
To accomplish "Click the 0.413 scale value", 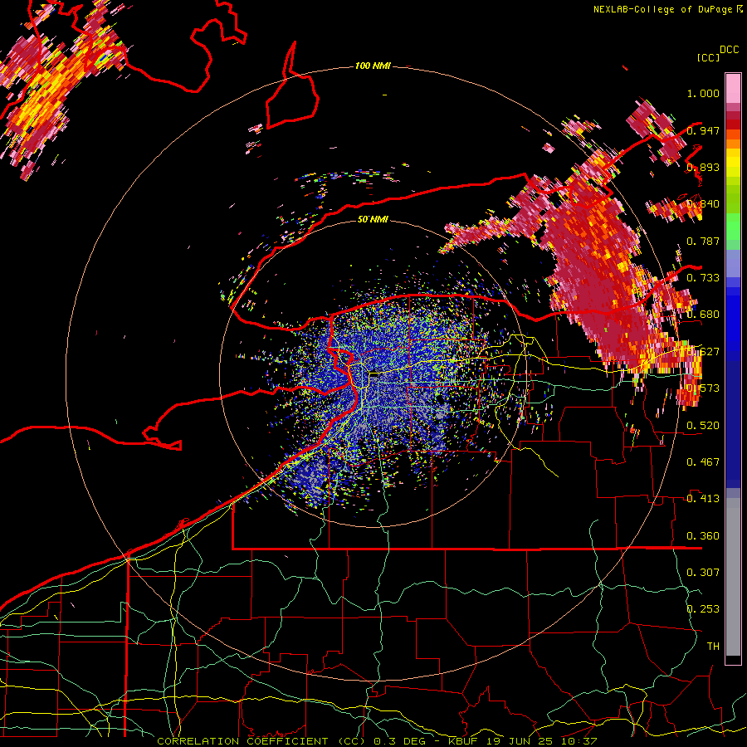I will [703, 499].
